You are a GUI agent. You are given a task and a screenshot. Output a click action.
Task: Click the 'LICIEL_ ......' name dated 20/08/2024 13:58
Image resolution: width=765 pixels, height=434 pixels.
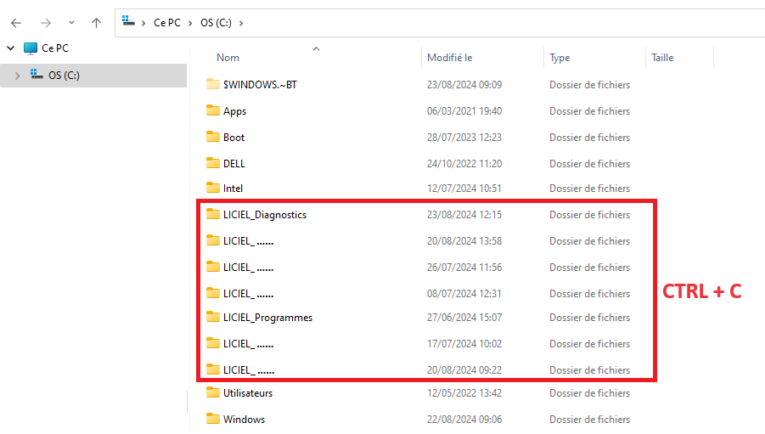(248, 241)
